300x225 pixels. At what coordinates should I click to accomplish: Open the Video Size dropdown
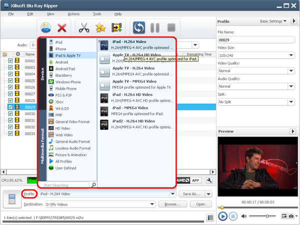pos(291,55)
